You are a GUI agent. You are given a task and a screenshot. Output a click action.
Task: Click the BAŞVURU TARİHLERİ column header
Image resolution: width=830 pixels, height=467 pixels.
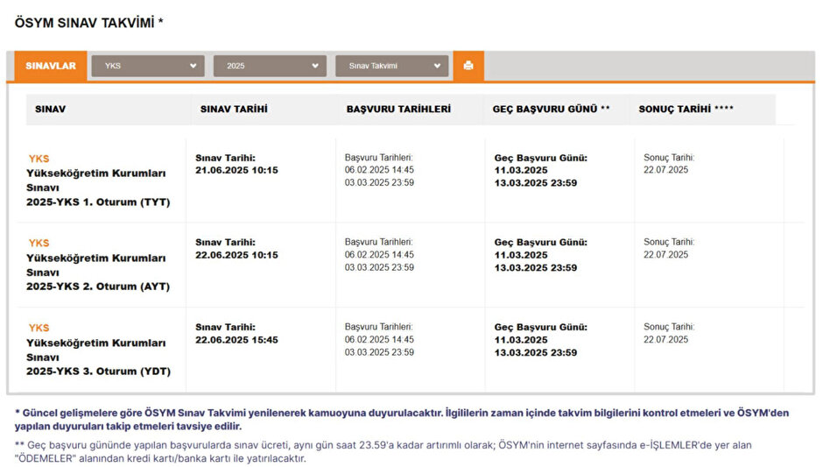tap(398, 109)
